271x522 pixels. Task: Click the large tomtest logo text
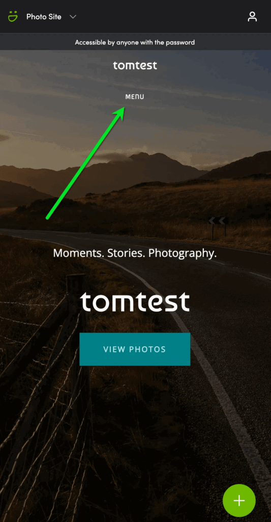coord(135,302)
